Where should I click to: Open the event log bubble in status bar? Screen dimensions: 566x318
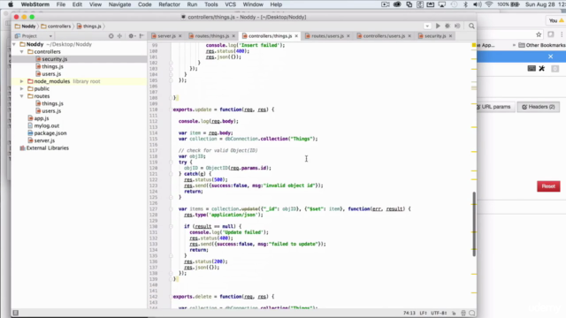[471, 313]
